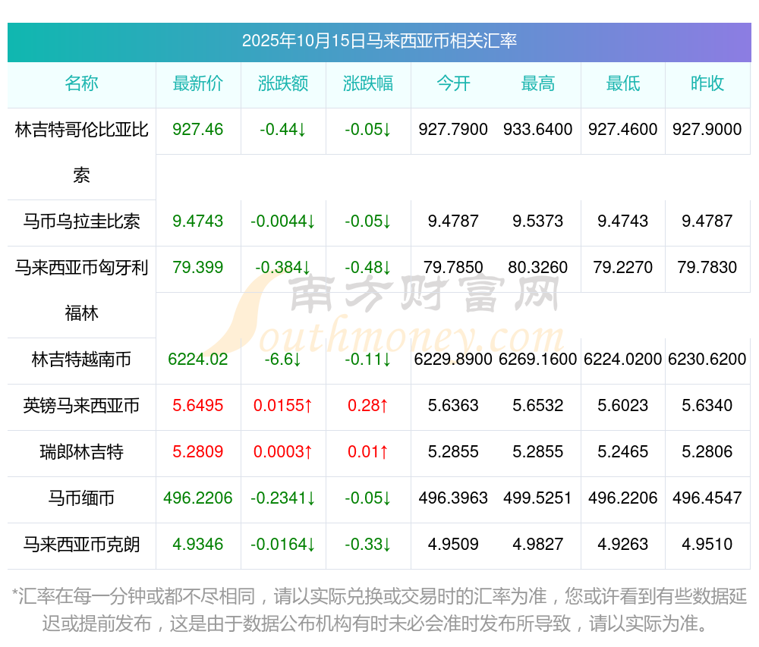759x647 pixels.
Task: Click change amount 0.0003↑
Action: tap(282, 451)
